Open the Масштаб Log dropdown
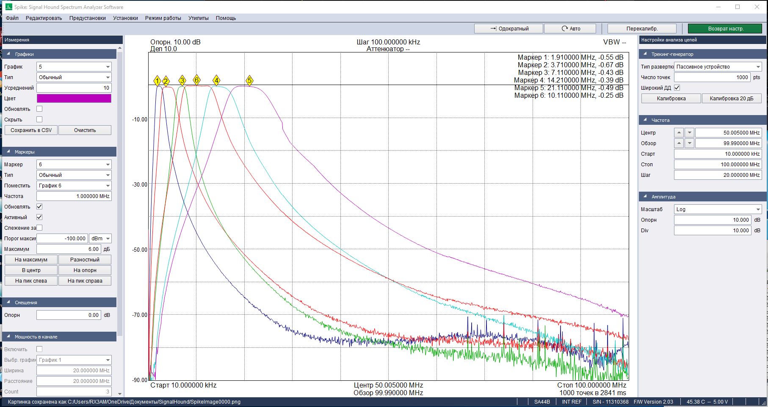768x407 pixels. pos(718,209)
